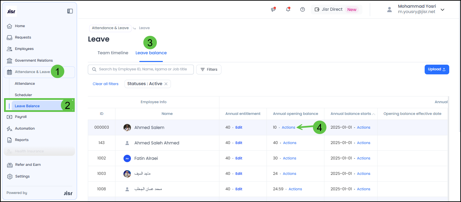Open Actions for Fatin Alraei's opening balance
Image resolution: width=461 pixels, height=202 pixels.
[x=289, y=158]
